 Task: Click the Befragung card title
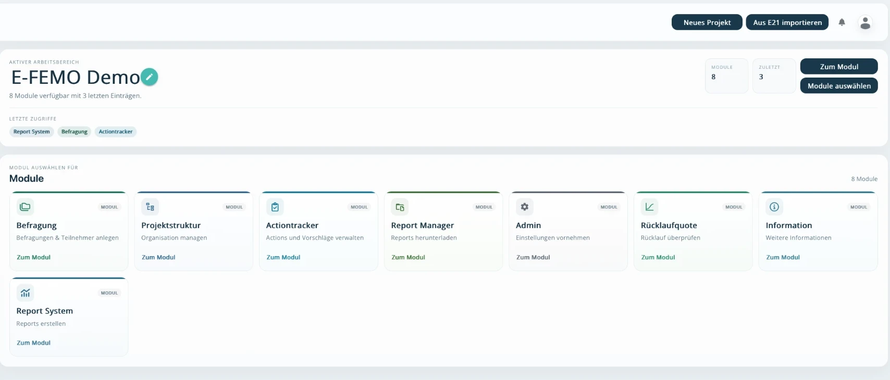[36, 225]
